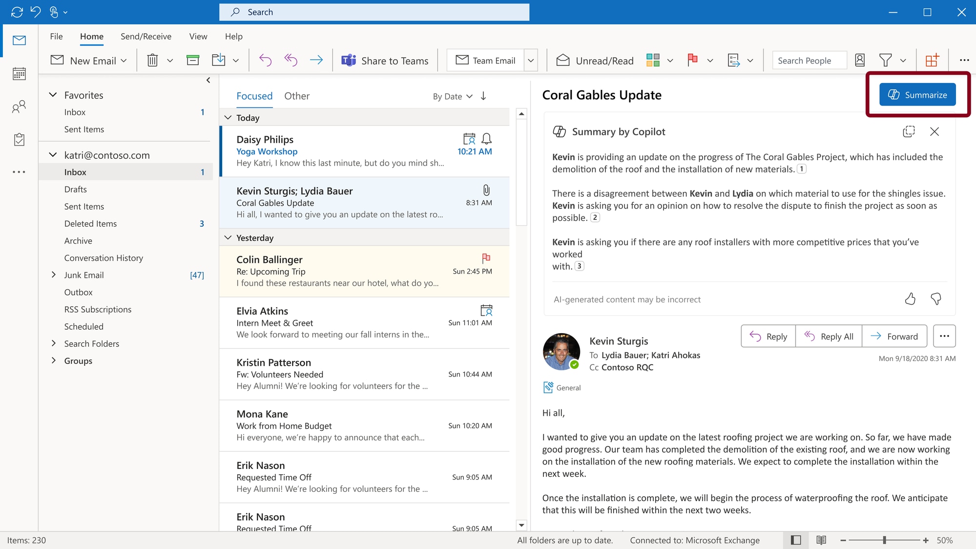Open the By Date sort dropdown
This screenshot has height=549, width=976.
click(x=453, y=96)
